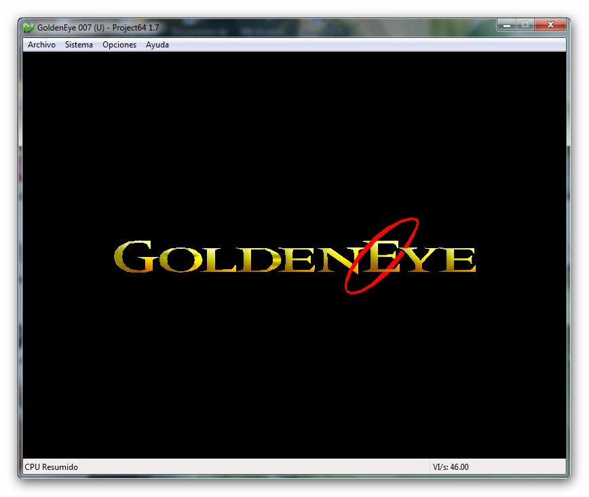The width and height of the screenshot is (589, 497).
Task: Click the GoldenEye logo in game view
Action: pyautogui.click(x=295, y=256)
